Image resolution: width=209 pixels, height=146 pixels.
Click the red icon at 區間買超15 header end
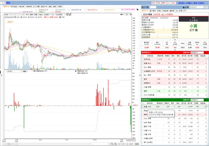(205, 53)
